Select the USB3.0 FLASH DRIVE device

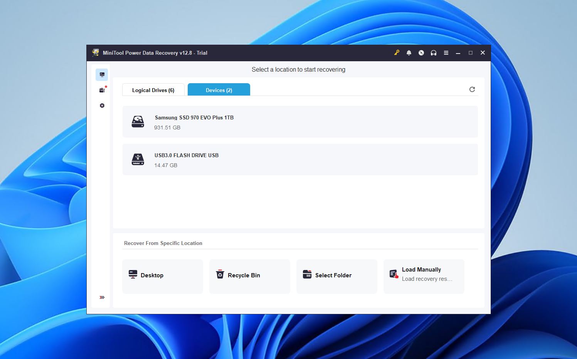(300, 159)
